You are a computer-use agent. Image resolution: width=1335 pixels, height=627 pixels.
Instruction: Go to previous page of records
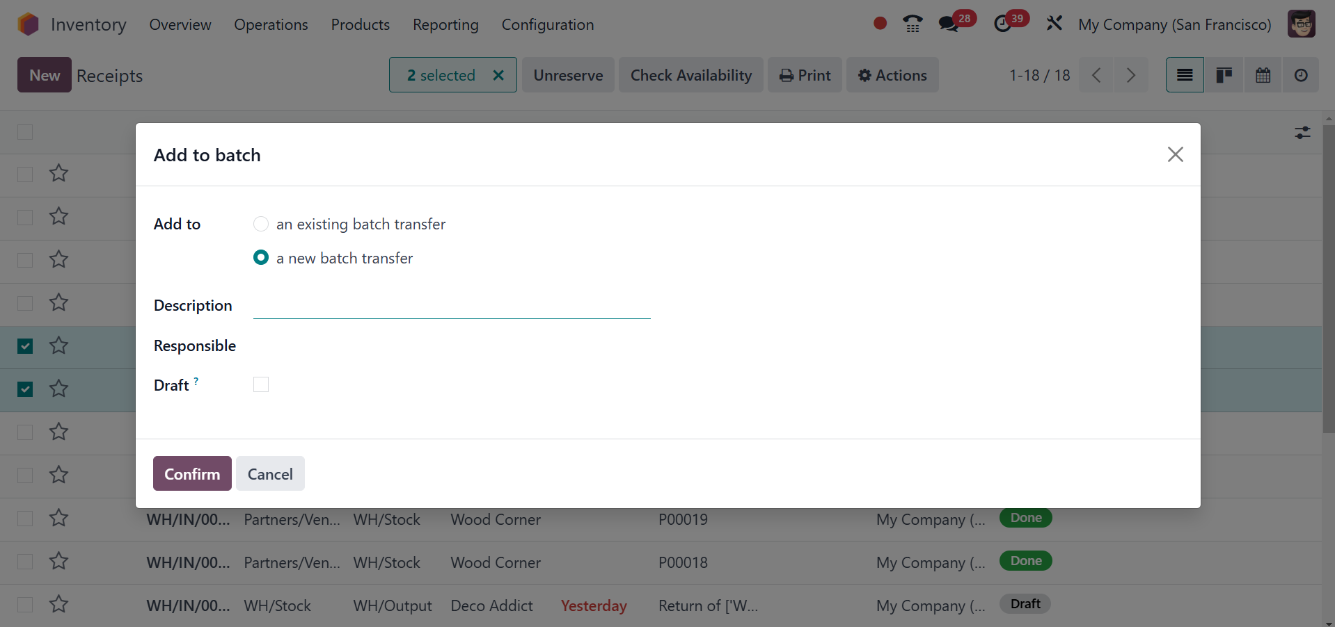pyautogui.click(x=1096, y=75)
